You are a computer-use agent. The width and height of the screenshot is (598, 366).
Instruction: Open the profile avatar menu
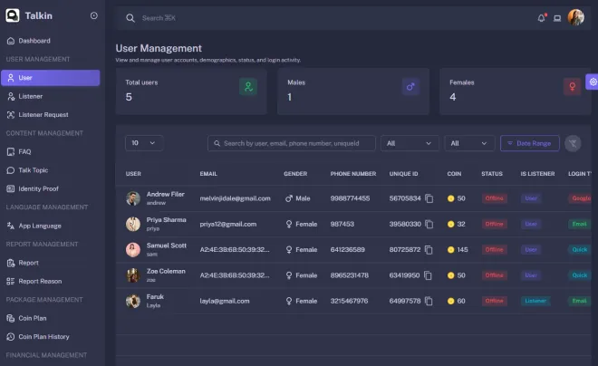[575, 17]
